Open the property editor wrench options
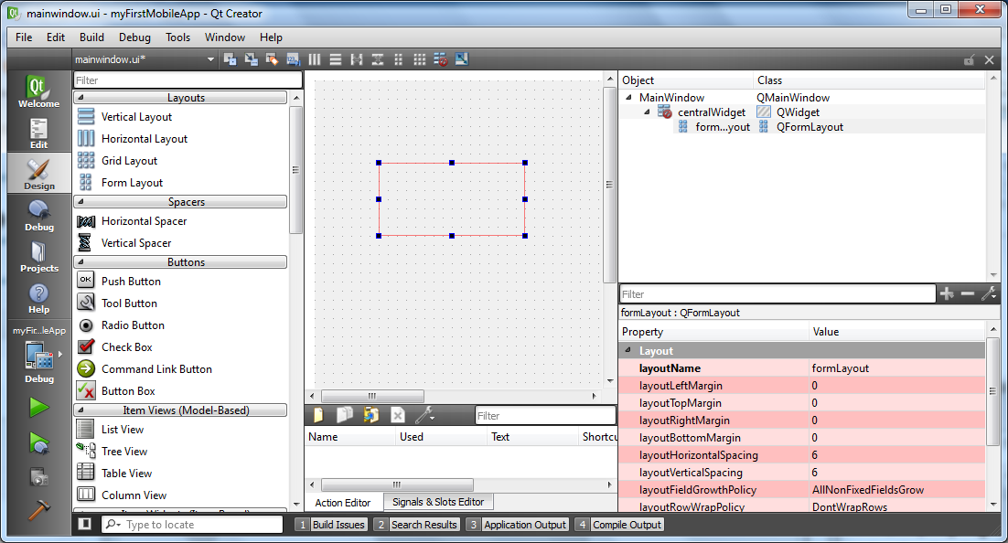1008x543 pixels. click(989, 293)
